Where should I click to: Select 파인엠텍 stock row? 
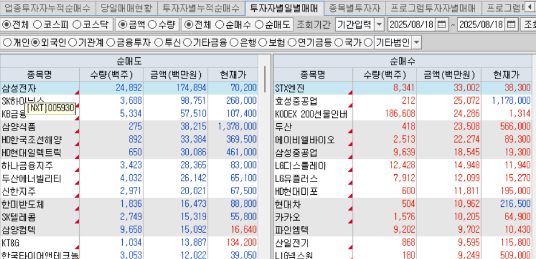coord(403,230)
